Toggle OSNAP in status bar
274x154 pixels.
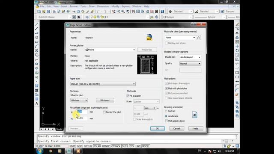106,146
